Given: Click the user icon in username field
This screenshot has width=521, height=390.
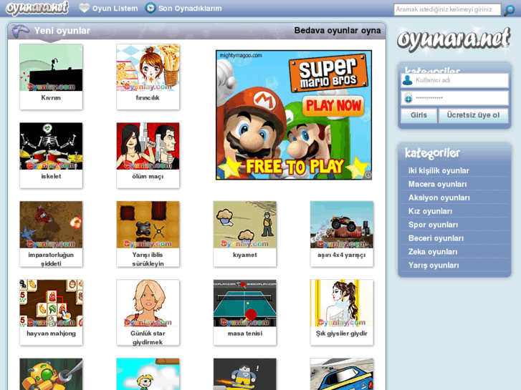Looking at the screenshot, I should 407,80.
